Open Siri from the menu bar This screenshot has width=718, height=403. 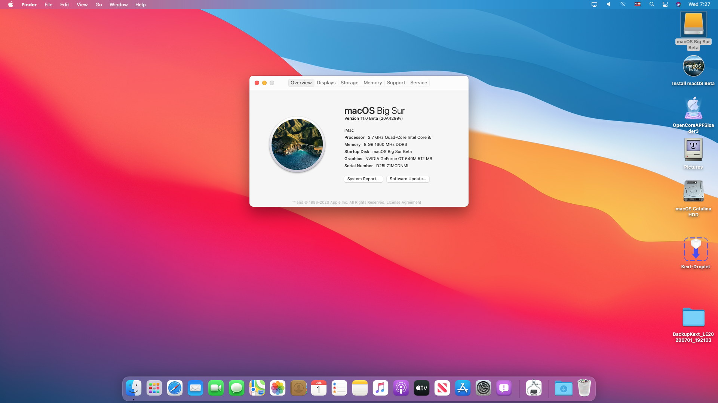678,4
